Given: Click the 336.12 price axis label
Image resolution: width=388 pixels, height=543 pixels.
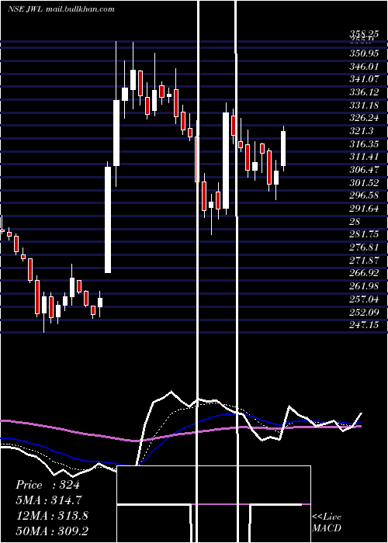Looking at the screenshot, I should (x=364, y=92).
